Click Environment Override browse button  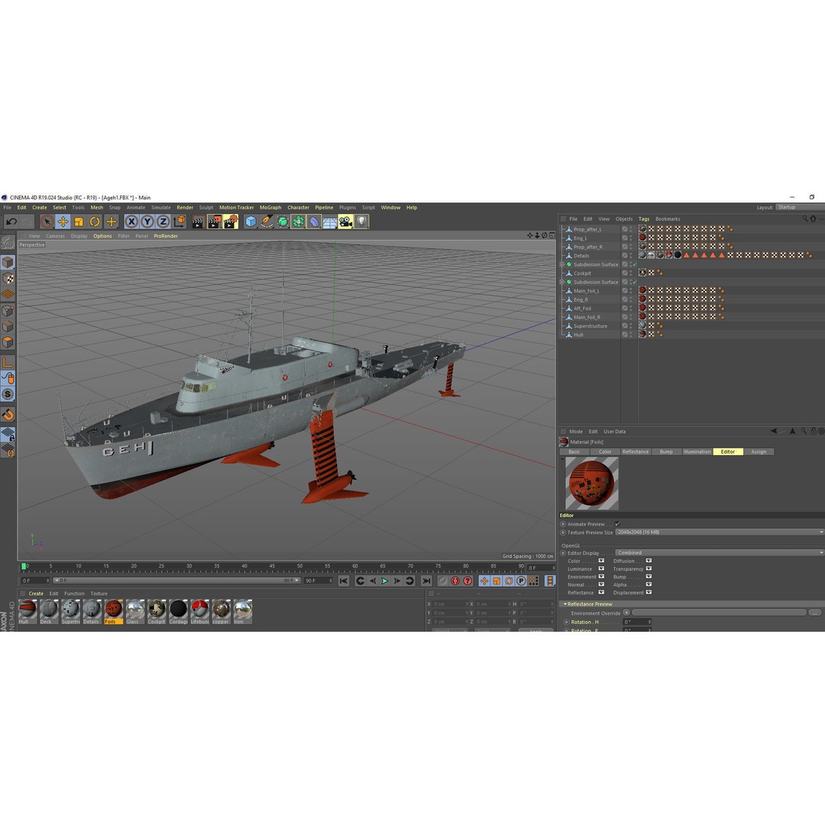(x=815, y=613)
